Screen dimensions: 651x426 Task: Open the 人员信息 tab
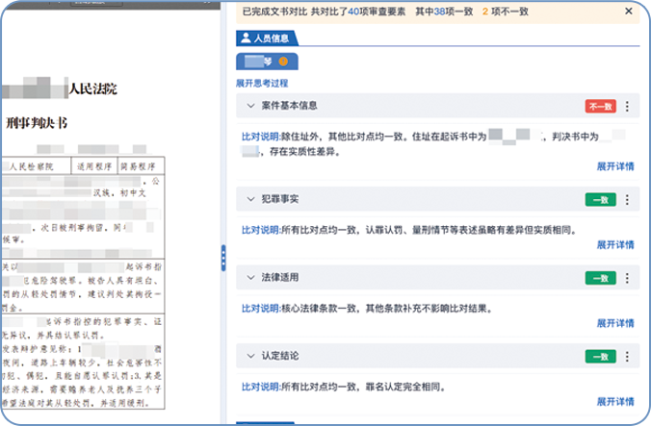pos(266,38)
